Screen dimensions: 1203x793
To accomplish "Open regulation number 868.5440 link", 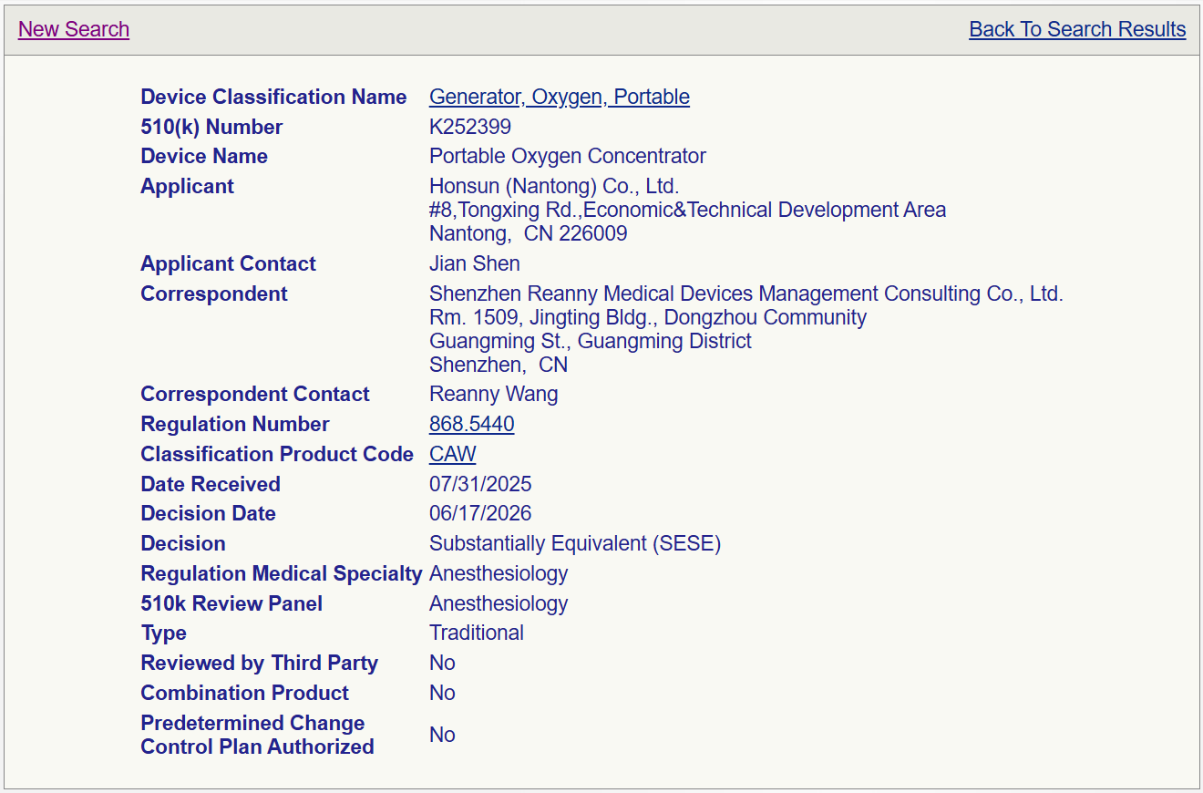I will [472, 424].
